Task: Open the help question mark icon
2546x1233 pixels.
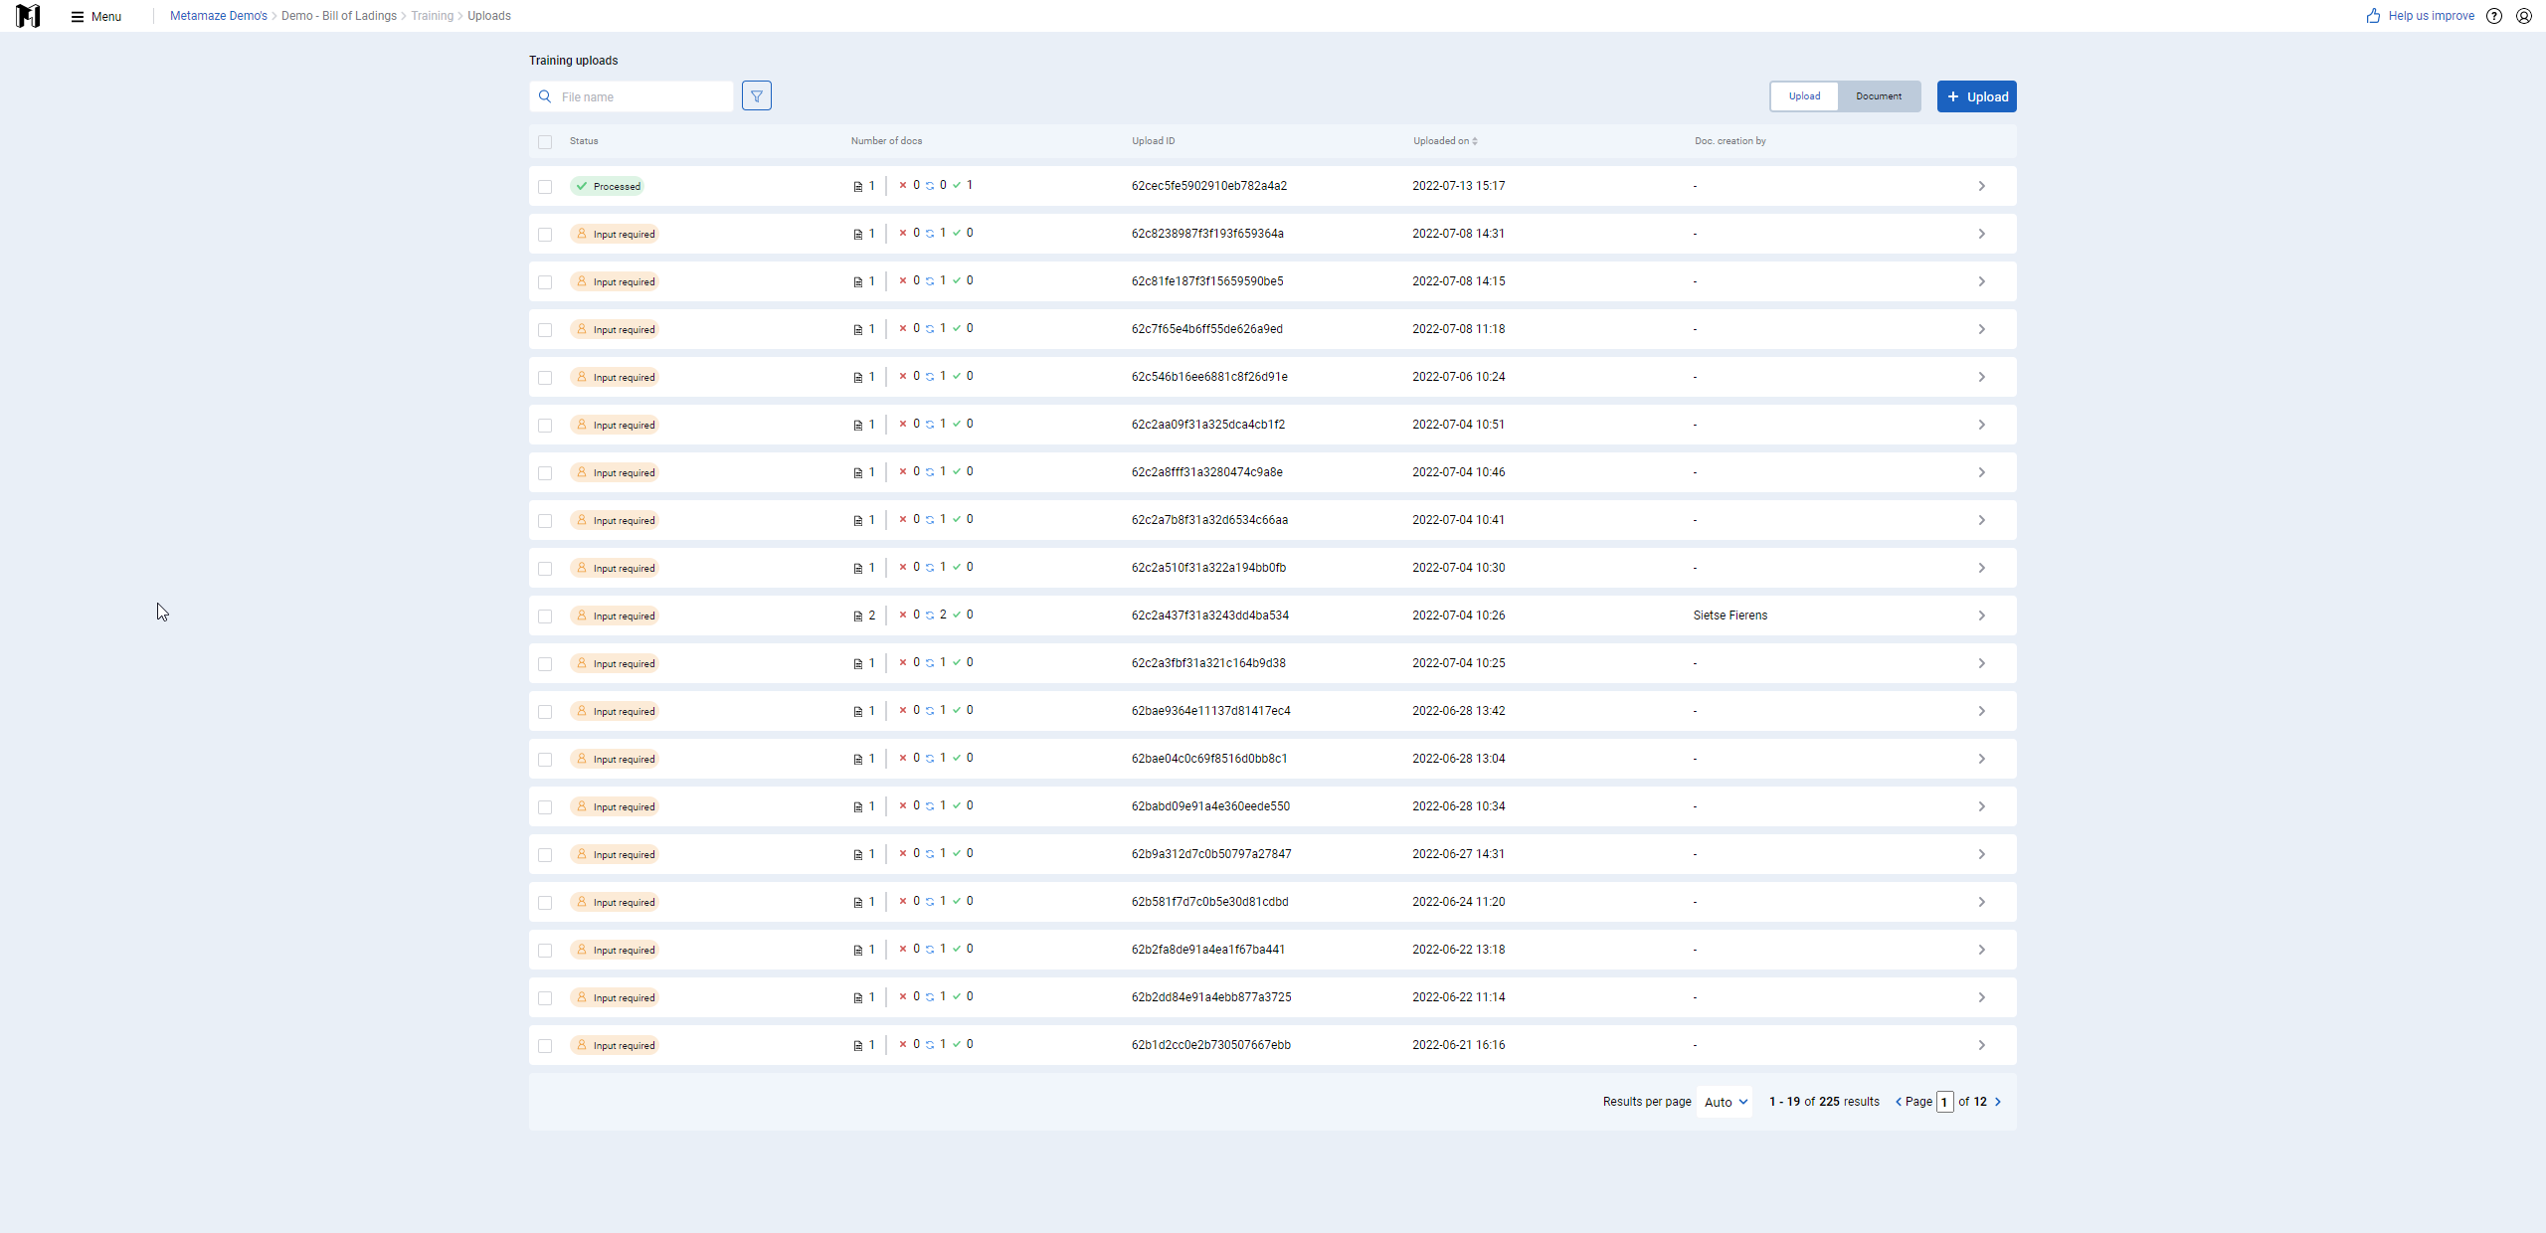Action: (2494, 16)
